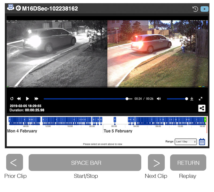Fast forward the video clip
Viewport: 214px width, 192px height.
[36, 99]
